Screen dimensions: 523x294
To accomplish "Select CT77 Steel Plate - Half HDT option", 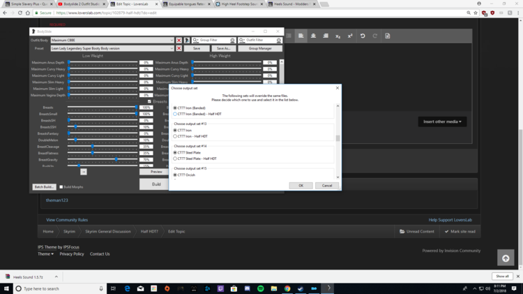I will click(175, 159).
